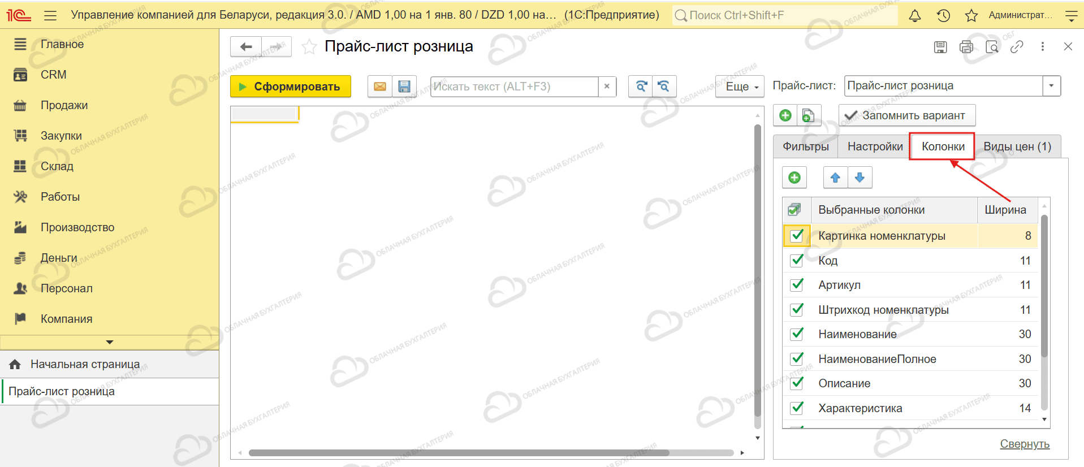Add a column with green plus

794,178
